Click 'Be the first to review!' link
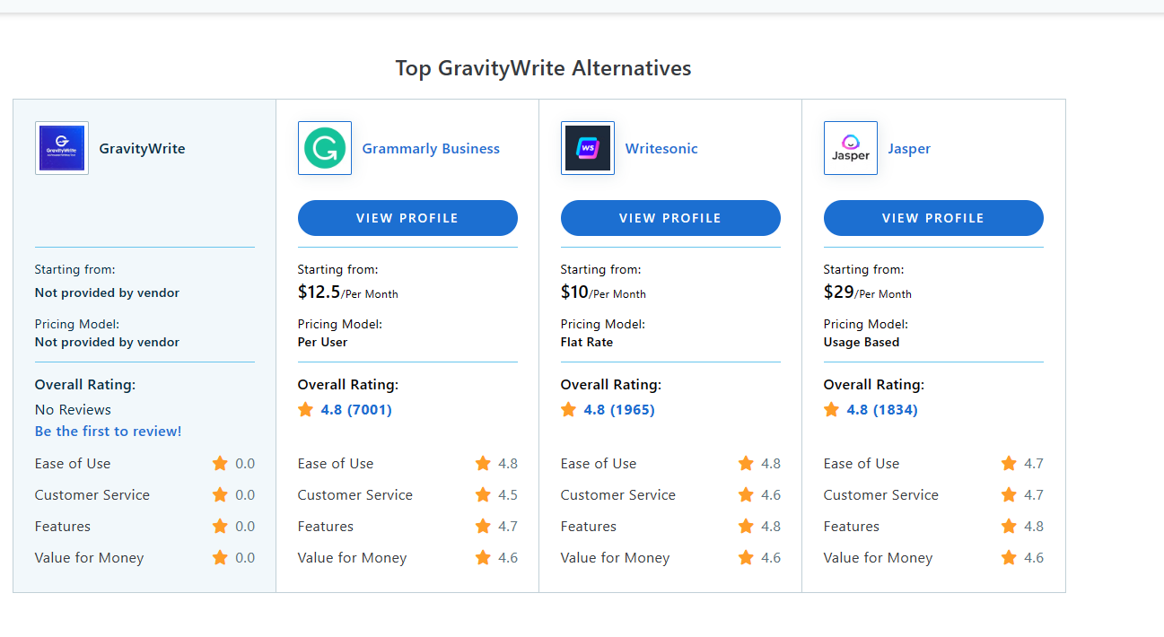This screenshot has width=1164, height=637. pyautogui.click(x=108, y=432)
